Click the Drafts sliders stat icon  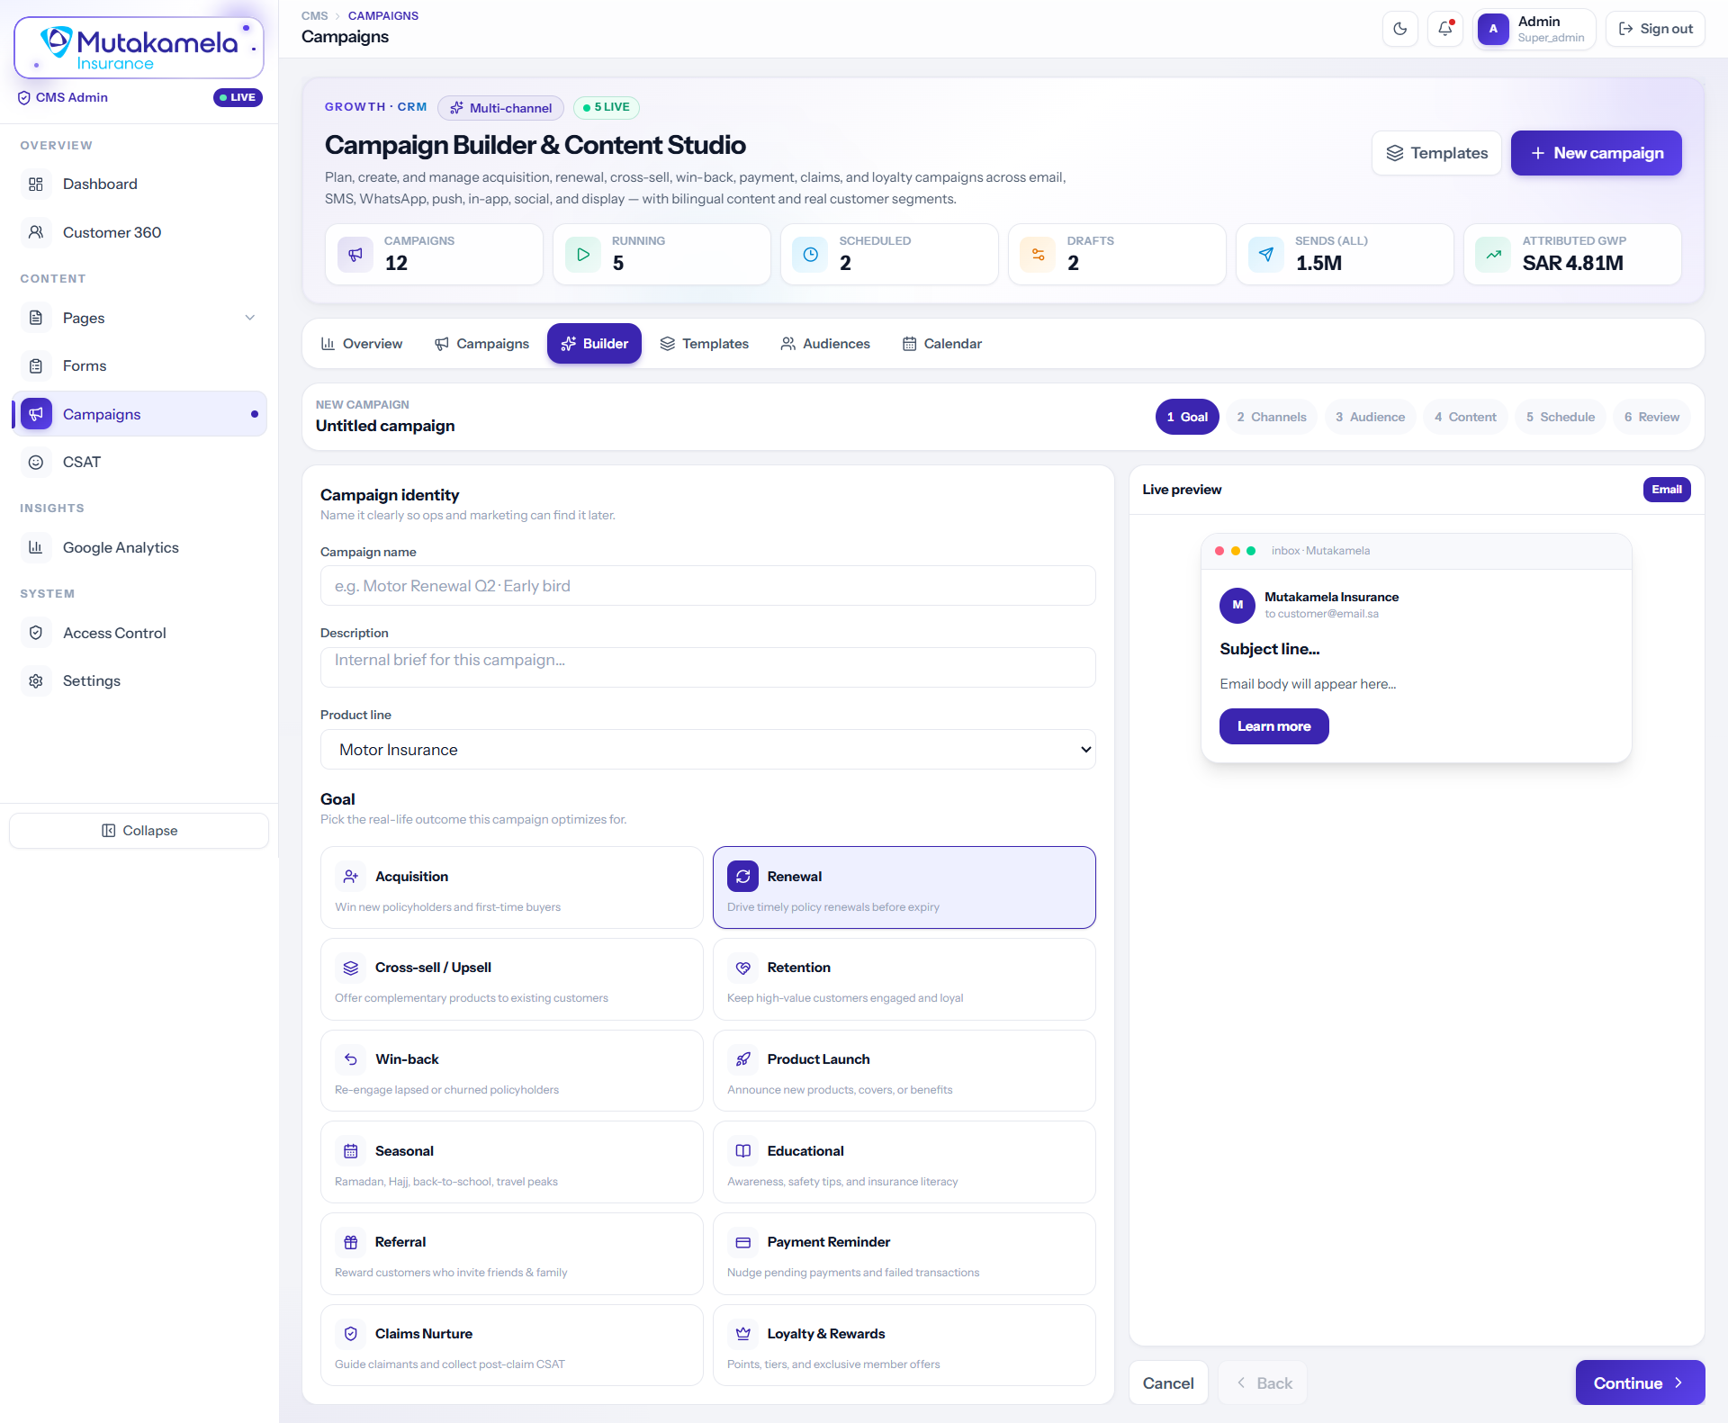[1039, 254]
